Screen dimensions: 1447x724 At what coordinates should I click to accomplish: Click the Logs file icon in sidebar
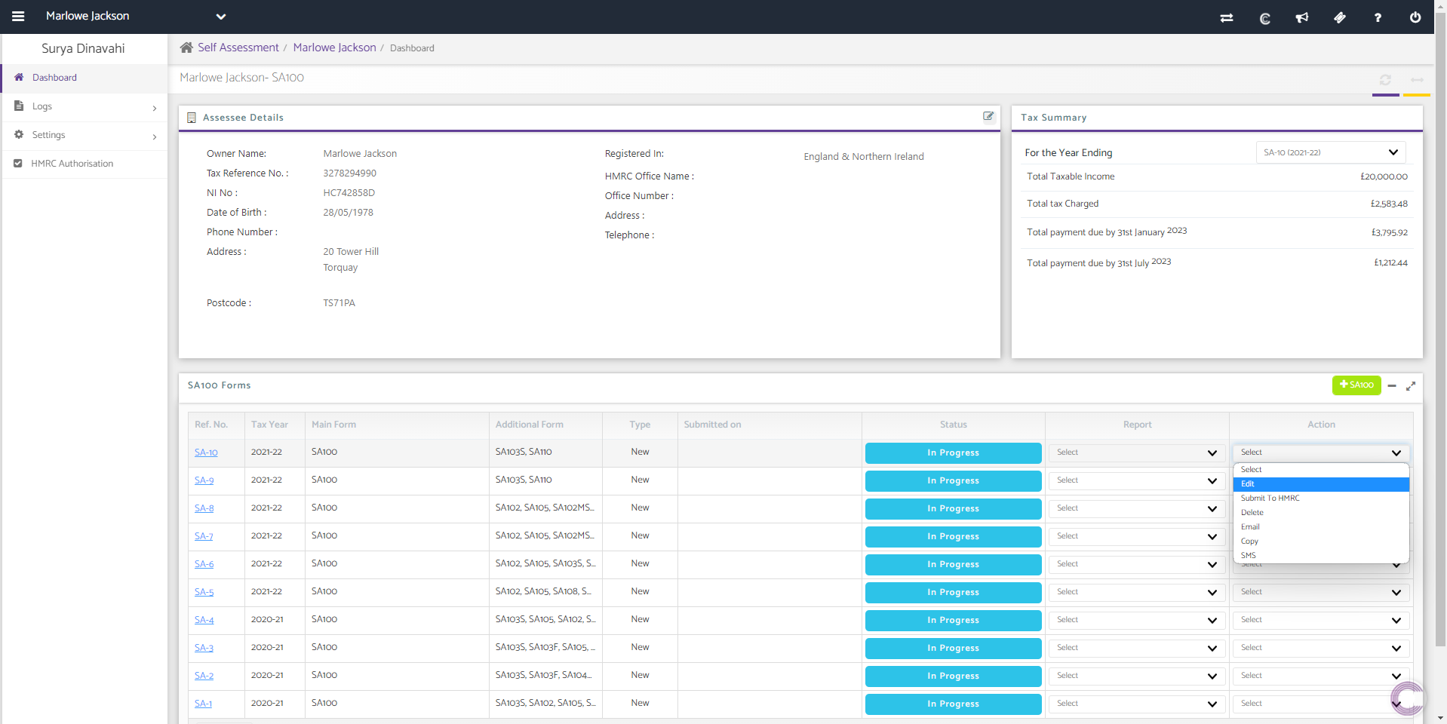pos(19,106)
